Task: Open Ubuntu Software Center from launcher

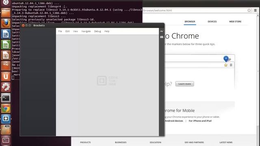Action: (6, 66)
